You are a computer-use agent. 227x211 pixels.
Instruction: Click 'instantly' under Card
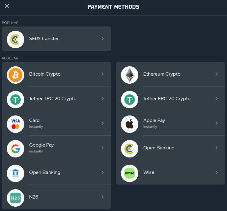tap(36, 127)
